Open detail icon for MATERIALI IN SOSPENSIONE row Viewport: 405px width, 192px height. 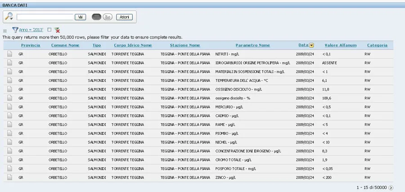pos(9,71)
